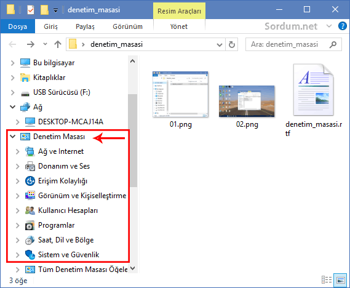Expand the Saat, Dil ve Bölge node

coord(17,240)
